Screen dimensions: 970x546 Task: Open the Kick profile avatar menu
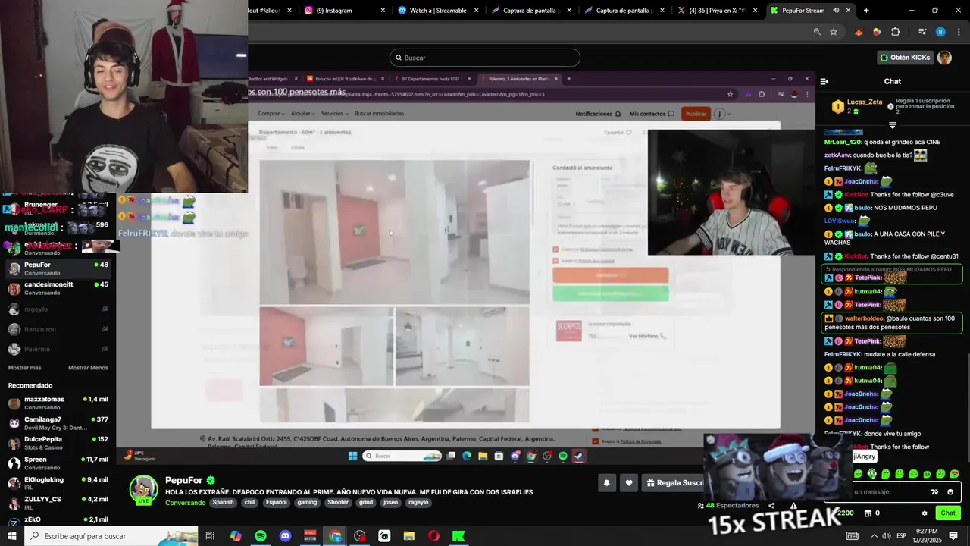[x=944, y=58]
